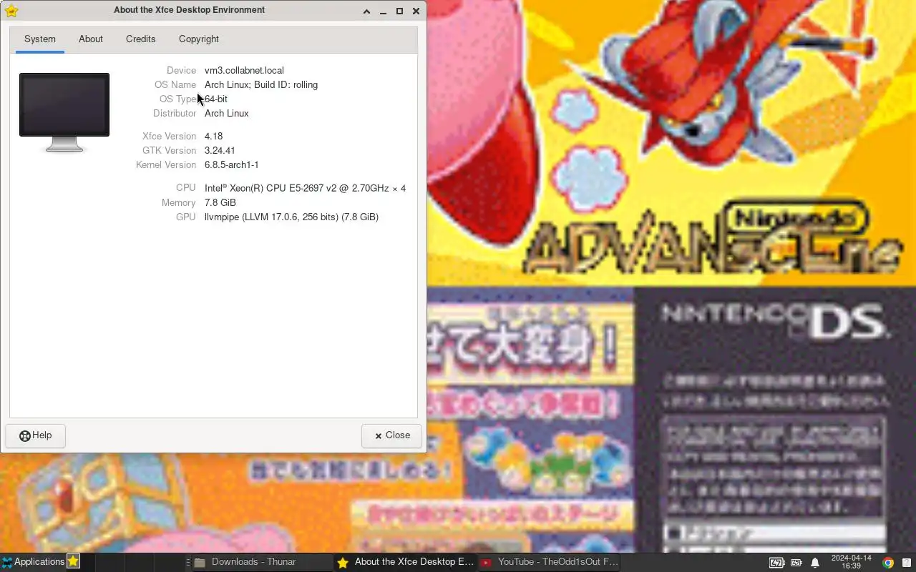Click the Distributor value Arch Linux
The height and width of the screenshot is (572, 916).
click(227, 113)
